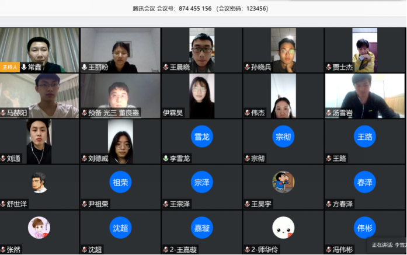Click the active green mic icon beside 李雪龙
This screenshot has width=407, height=255.
click(166, 158)
